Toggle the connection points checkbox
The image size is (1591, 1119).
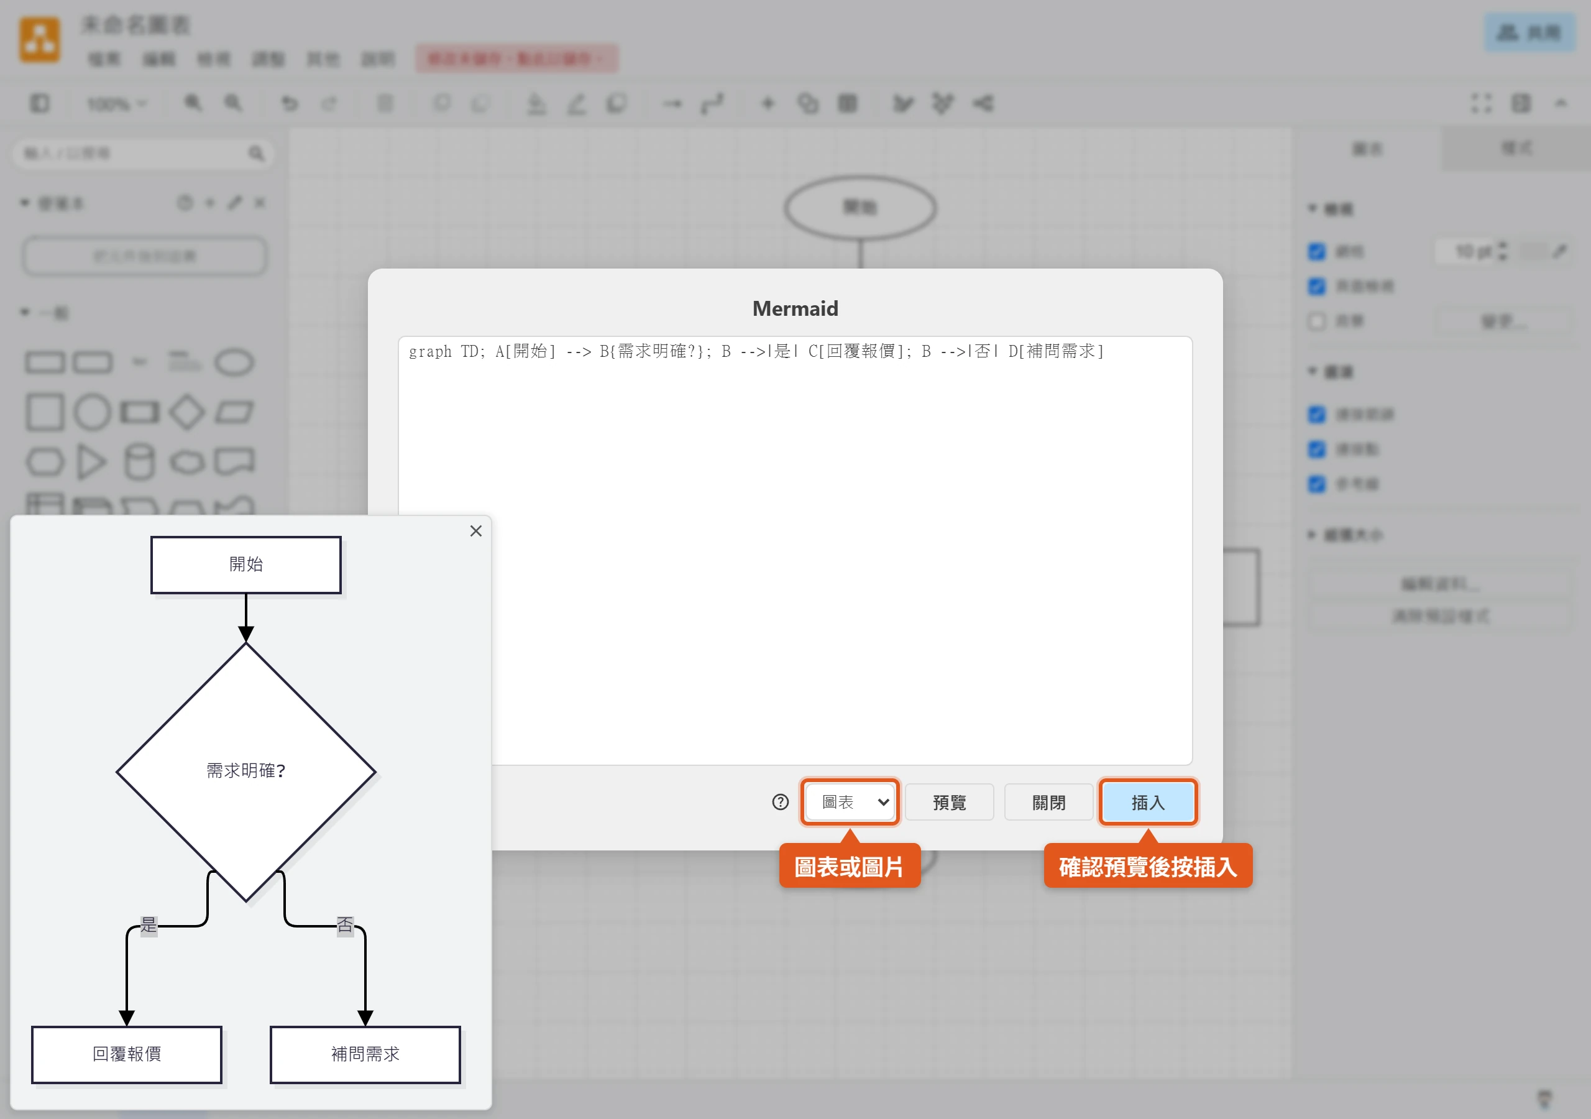click(1316, 449)
